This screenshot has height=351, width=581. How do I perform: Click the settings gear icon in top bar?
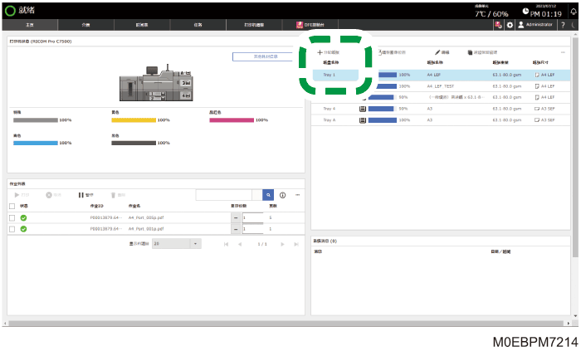click(x=510, y=25)
